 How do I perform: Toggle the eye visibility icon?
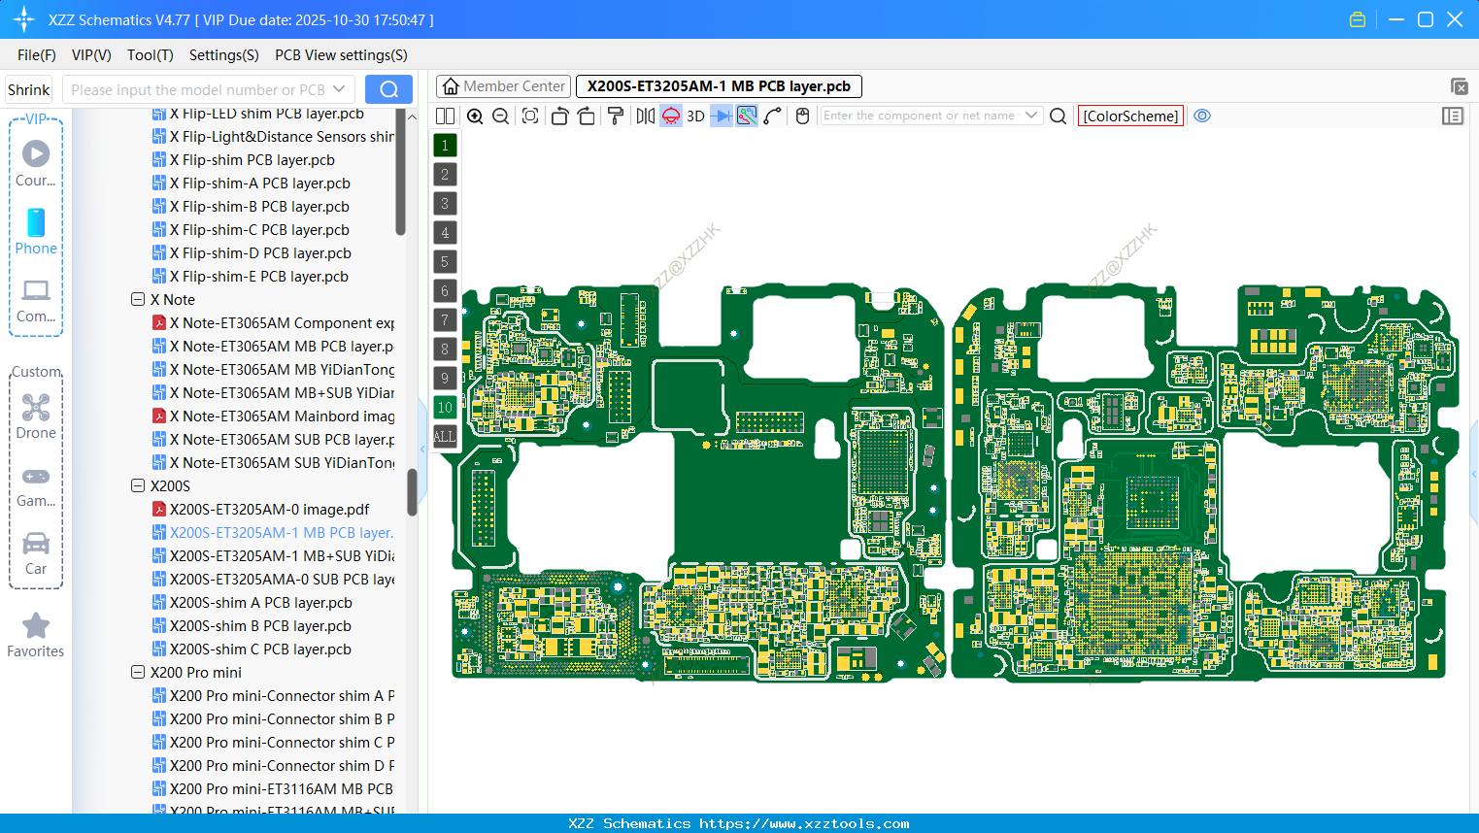[1202, 116]
